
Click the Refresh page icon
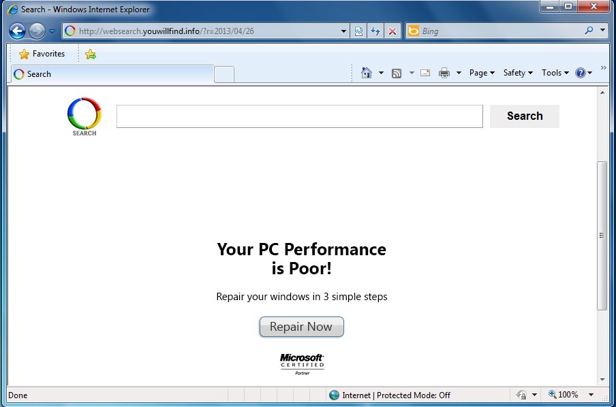click(375, 31)
